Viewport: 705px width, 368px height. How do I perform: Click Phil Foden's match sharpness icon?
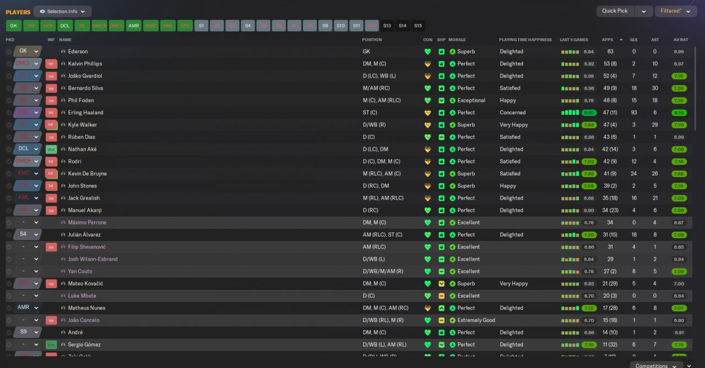click(x=441, y=101)
